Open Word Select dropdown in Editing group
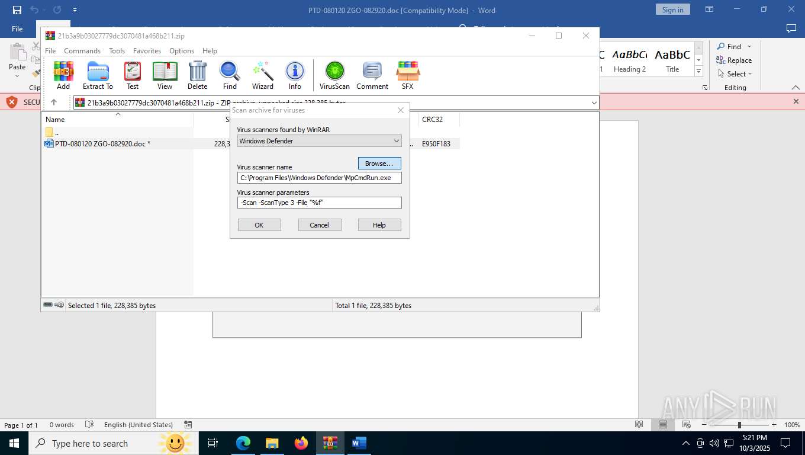805x455 pixels. click(x=735, y=73)
